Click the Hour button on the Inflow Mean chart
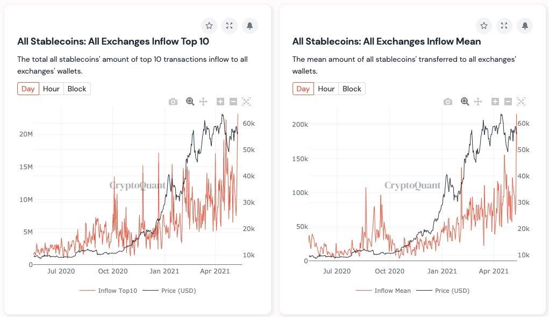Viewport: 549px width, 317px height. (x=326, y=88)
